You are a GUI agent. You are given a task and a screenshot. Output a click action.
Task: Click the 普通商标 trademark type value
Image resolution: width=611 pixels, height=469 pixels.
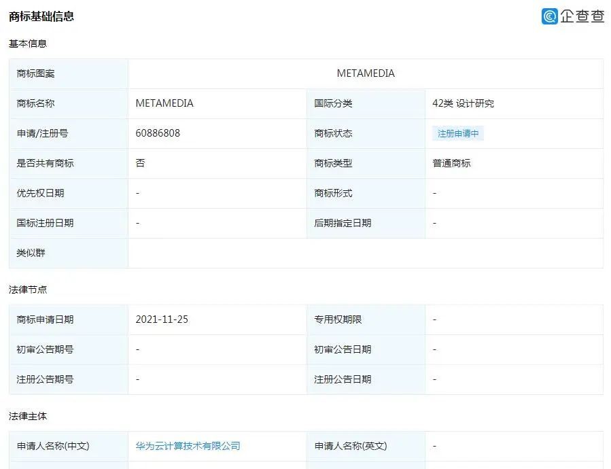[x=451, y=163]
